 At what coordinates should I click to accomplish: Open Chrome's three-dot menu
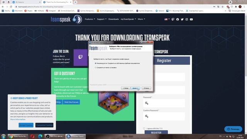point(244,7)
